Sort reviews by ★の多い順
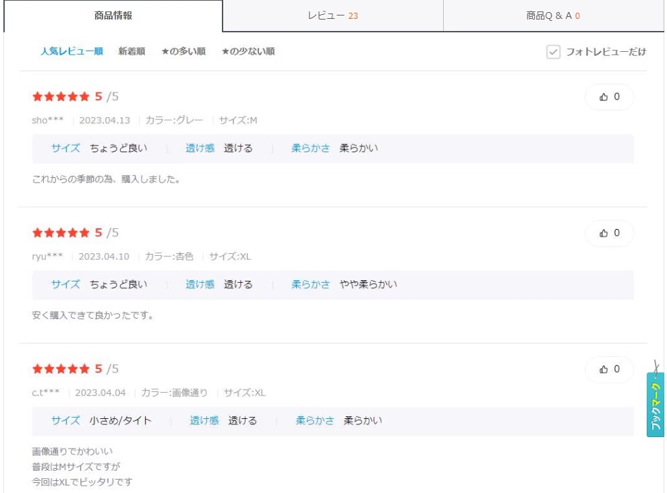This screenshot has width=667, height=493. [183, 51]
